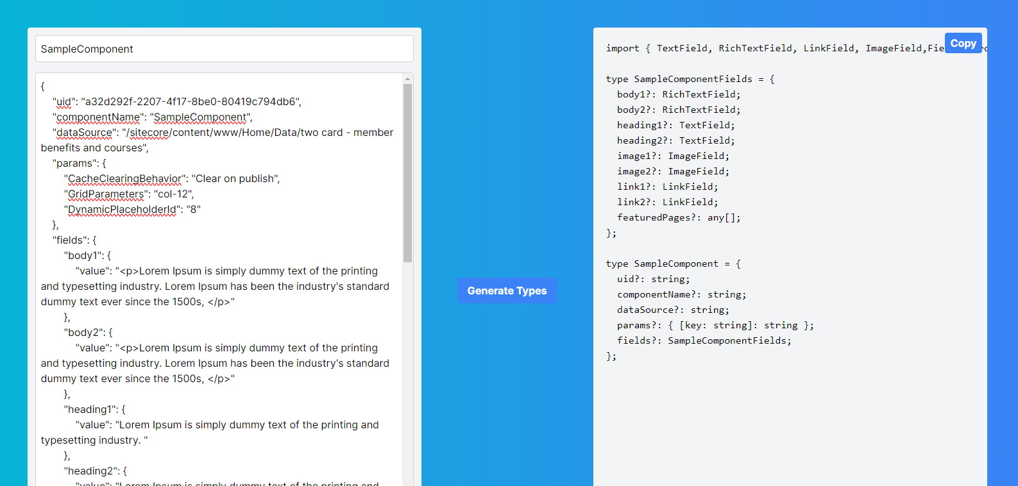
Task: Click "body2?: RichTextField;" output line
Action: [x=679, y=110]
